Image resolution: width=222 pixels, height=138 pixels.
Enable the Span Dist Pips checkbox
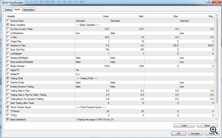pyautogui.click(x=8, y=49)
